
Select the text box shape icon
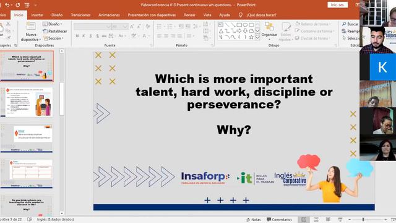[x=221, y=25]
